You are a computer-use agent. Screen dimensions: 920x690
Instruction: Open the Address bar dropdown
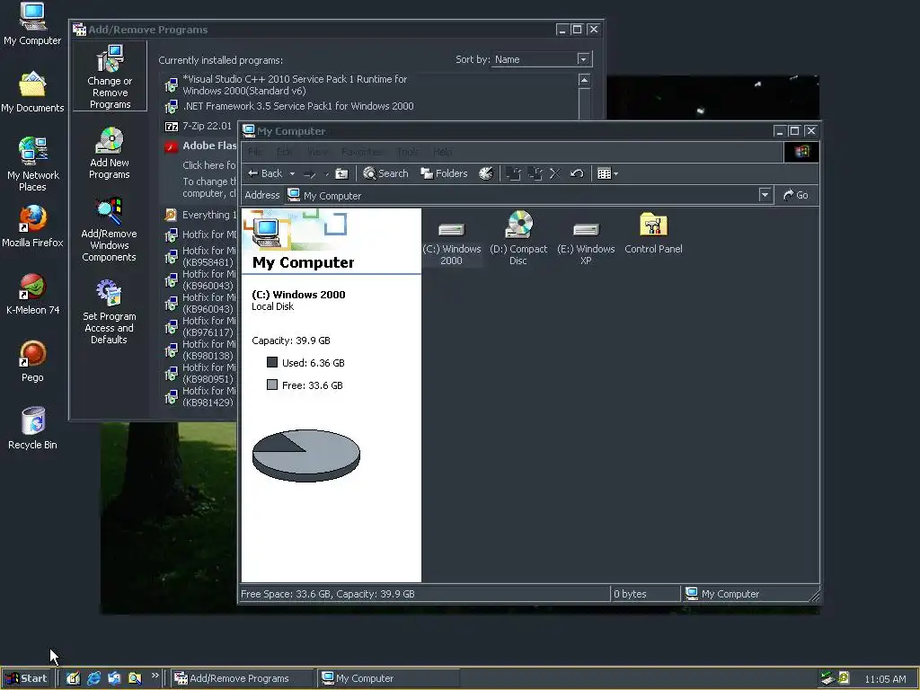click(765, 195)
